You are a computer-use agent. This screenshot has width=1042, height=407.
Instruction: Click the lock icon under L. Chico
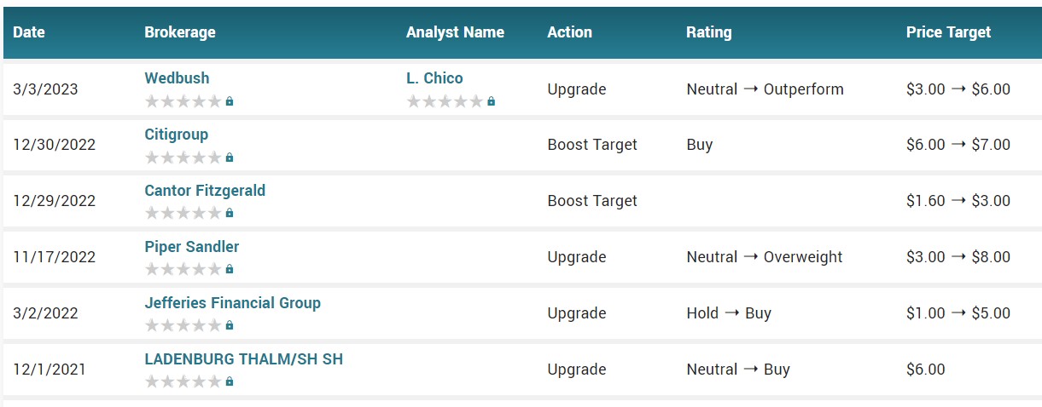pyautogui.click(x=491, y=101)
